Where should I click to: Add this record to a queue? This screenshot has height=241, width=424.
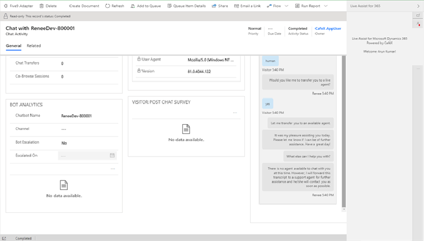145,6
